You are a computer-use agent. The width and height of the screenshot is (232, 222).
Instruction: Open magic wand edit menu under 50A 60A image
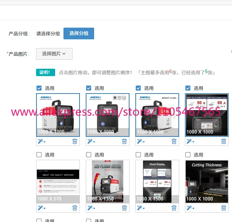[190, 142]
